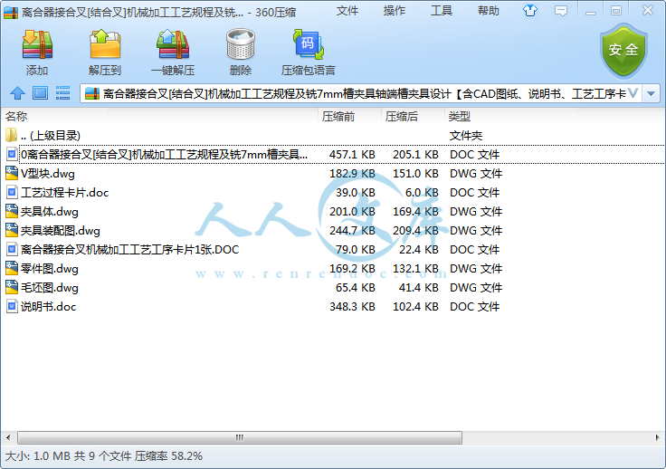666x469 pixels.
Task: Select the .. (上级目录) row
Action: coord(333,136)
